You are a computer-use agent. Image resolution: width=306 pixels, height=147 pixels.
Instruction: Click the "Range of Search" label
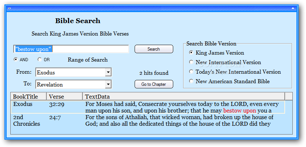(x=88, y=60)
